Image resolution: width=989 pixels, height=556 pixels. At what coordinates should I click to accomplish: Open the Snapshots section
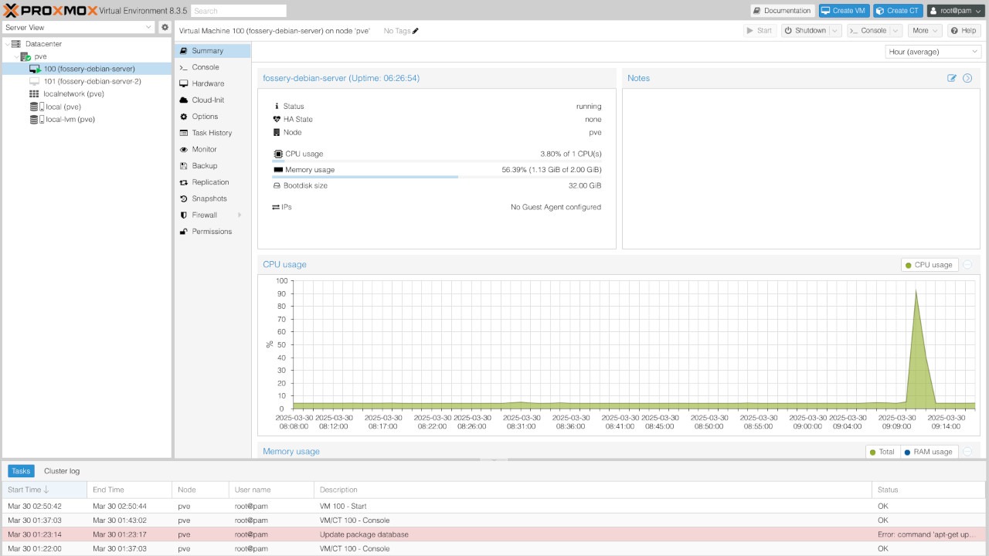212,198
